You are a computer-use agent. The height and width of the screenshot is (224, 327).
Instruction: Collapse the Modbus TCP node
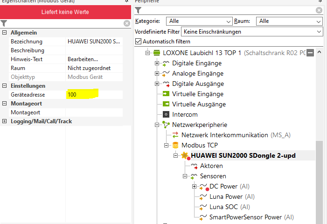(166, 146)
